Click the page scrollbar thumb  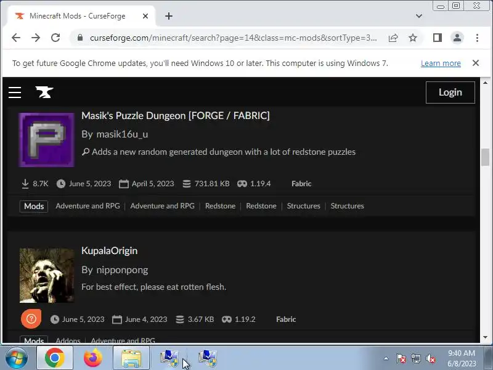click(x=485, y=157)
